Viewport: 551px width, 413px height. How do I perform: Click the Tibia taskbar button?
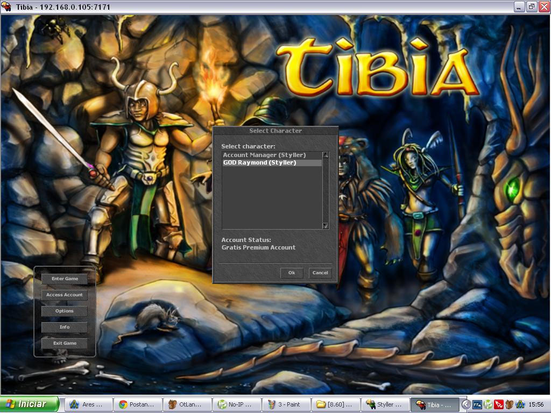(435, 404)
